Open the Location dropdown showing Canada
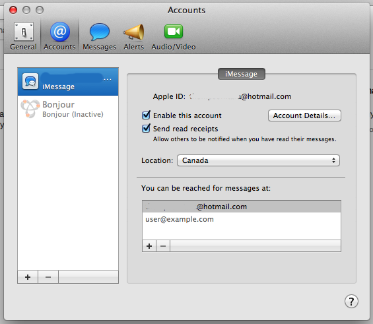Image resolution: width=373 pixels, height=324 pixels. click(258, 160)
